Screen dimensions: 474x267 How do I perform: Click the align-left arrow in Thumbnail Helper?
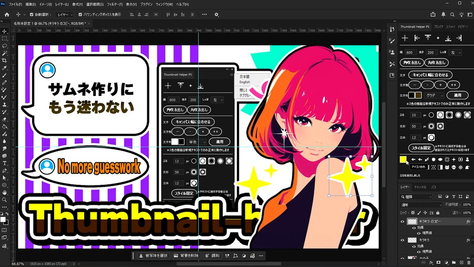pos(417,38)
